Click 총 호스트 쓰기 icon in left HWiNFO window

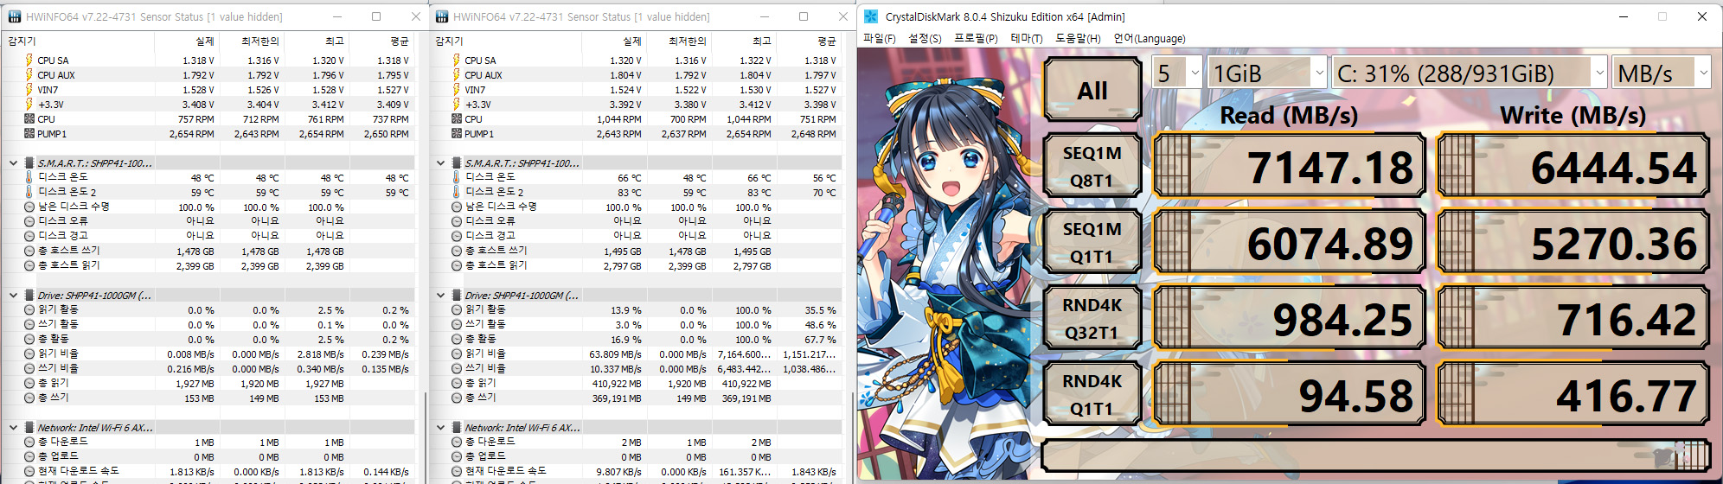pyautogui.click(x=29, y=251)
